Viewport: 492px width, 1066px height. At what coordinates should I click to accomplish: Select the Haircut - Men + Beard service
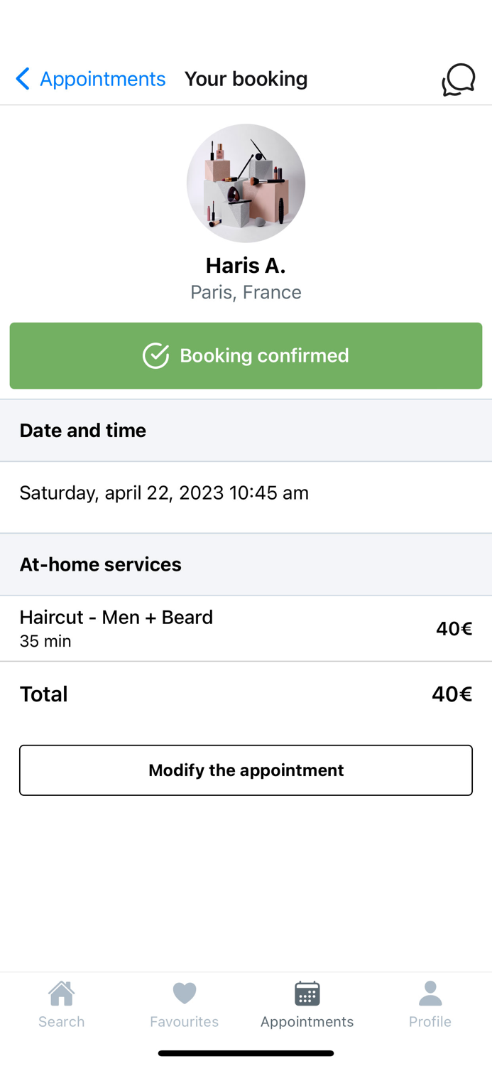click(116, 618)
